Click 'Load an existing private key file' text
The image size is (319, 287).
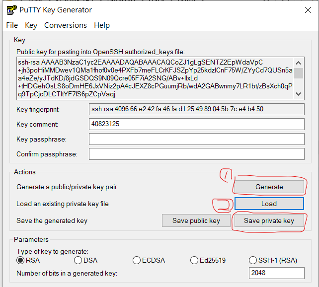click(63, 204)
